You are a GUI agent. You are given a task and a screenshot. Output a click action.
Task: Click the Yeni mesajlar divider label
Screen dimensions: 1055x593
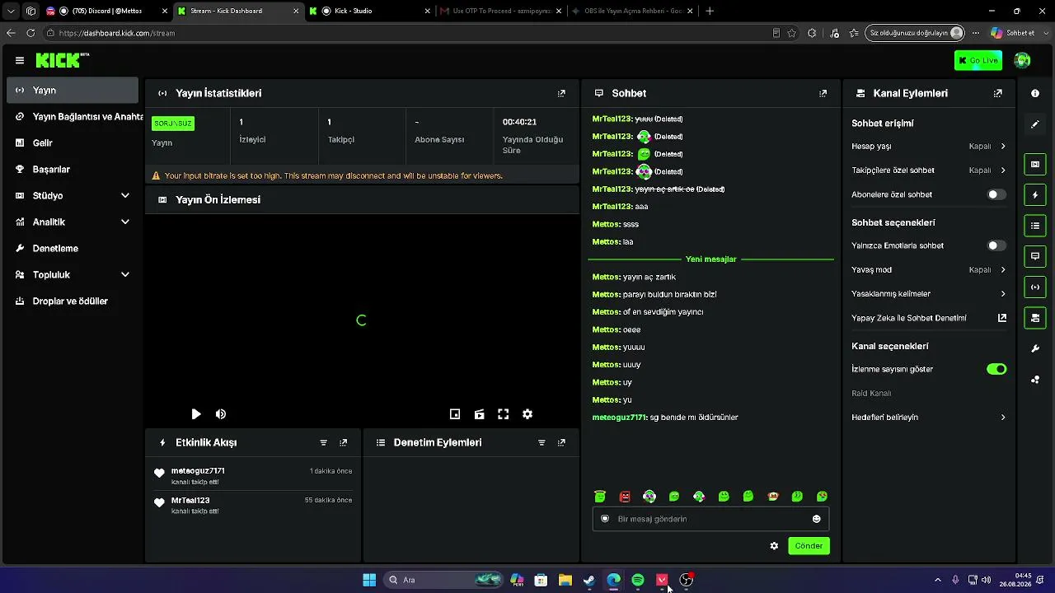click(x=710, y=259)
